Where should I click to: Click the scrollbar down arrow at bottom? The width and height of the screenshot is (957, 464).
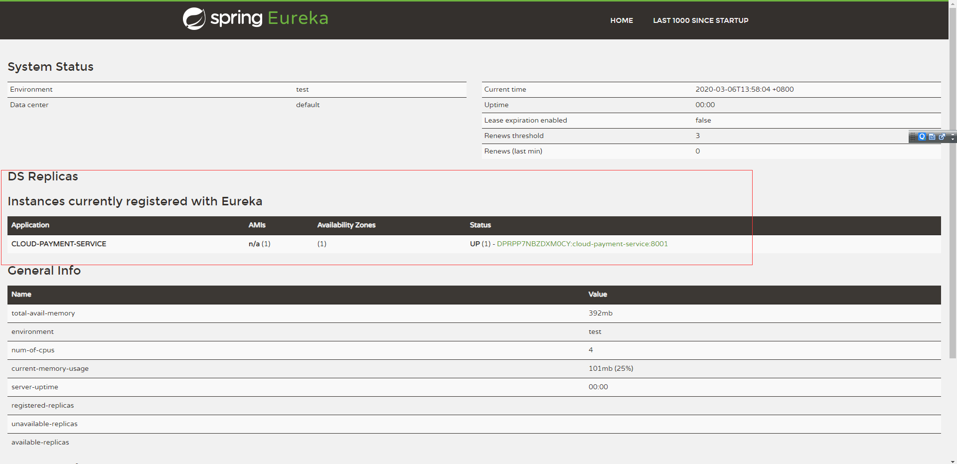point(953,461)
